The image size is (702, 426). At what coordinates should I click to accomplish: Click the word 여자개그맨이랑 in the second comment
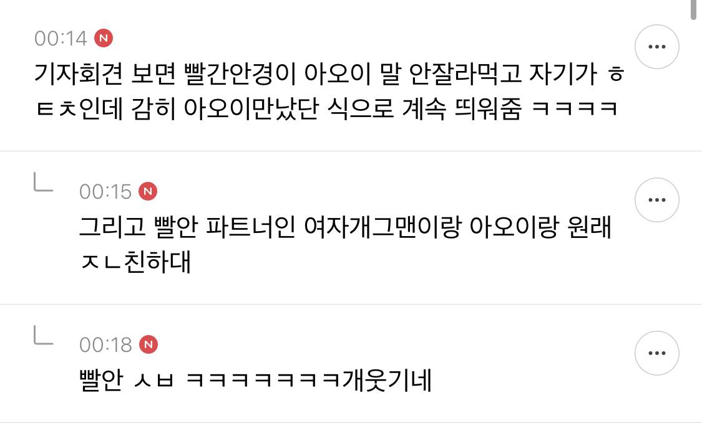tap(383, 227)
